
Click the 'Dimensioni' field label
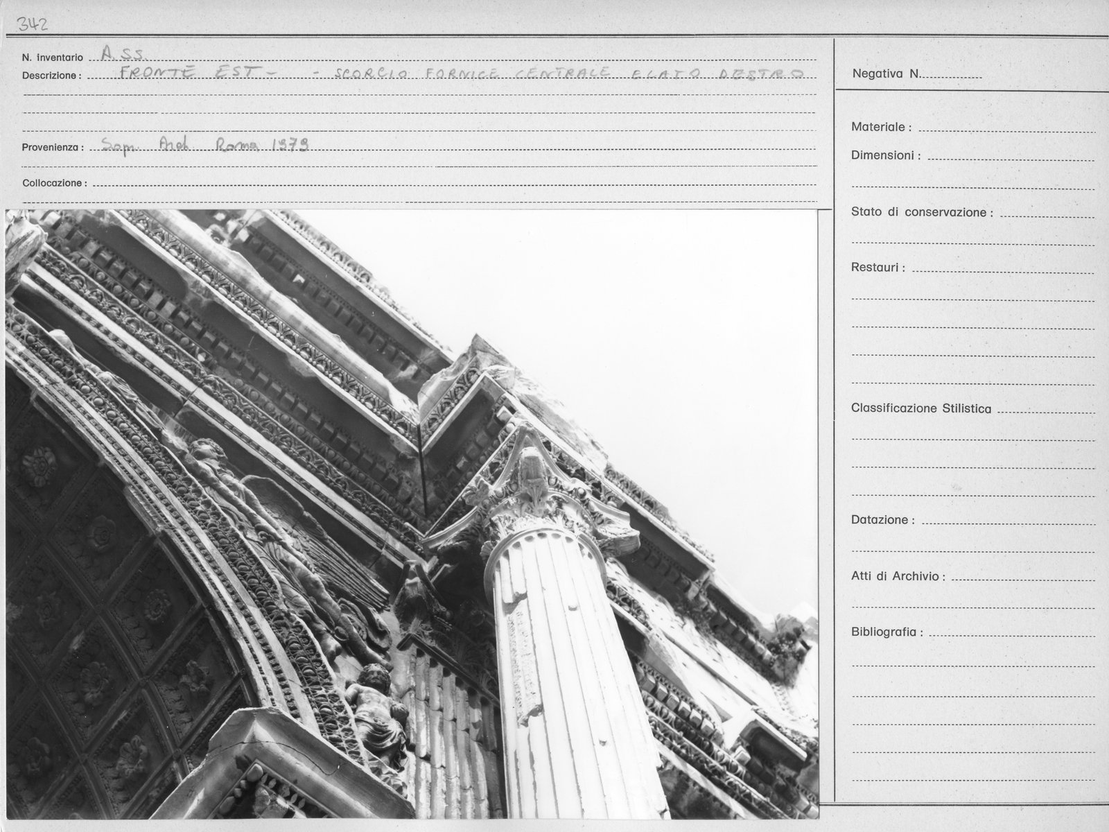886,156
